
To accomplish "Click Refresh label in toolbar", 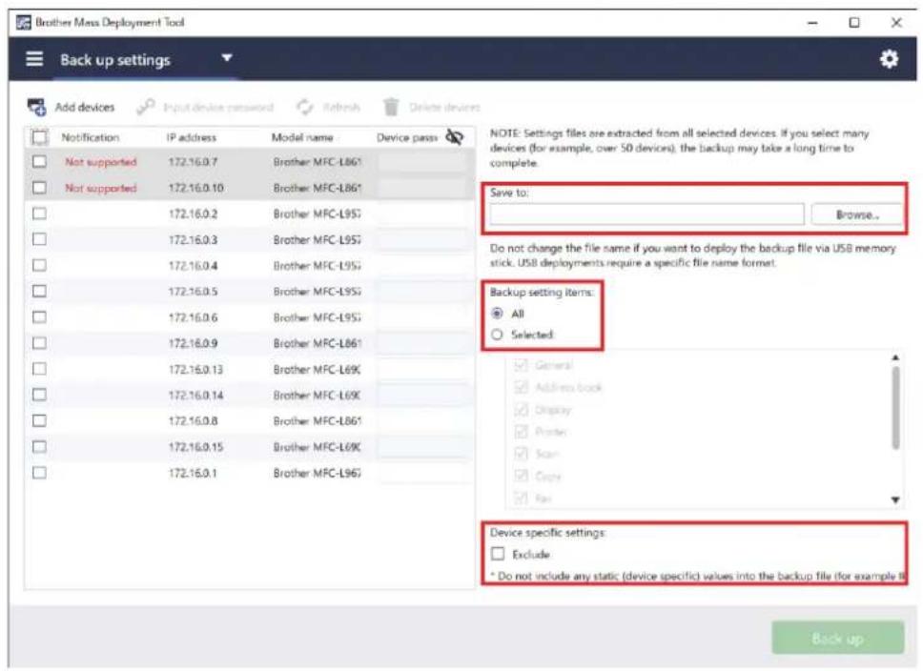I will pyautogui.click(x=341, y=107).
